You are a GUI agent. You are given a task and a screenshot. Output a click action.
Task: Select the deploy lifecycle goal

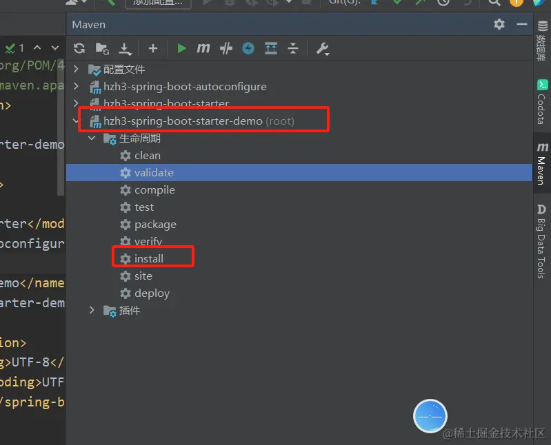(145, 293)
